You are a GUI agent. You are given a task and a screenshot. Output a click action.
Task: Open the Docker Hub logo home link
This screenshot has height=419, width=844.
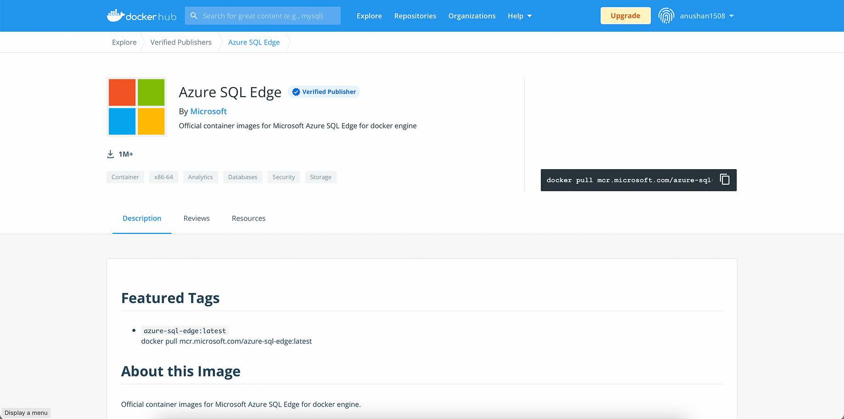pyautogui.click(x=141, y=16)
